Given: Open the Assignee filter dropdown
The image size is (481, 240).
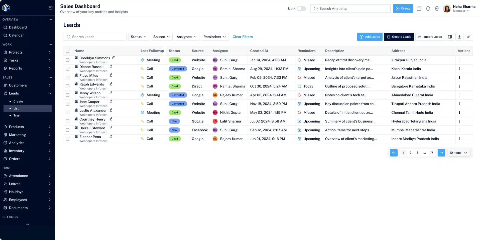Looking at the screenshot, I should pos(187,37).
